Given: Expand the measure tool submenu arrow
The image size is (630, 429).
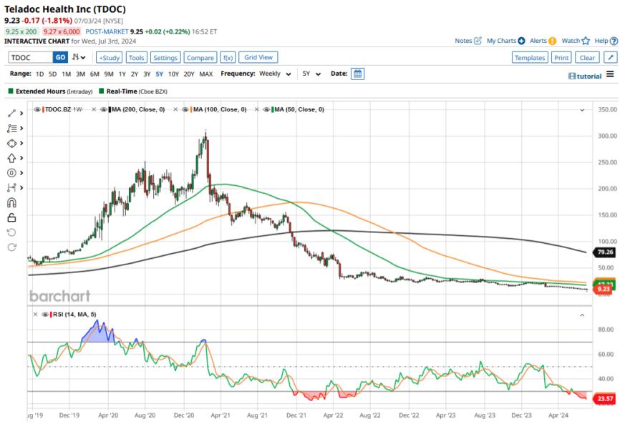Looking at the screenshot, I should pos(21,188).
